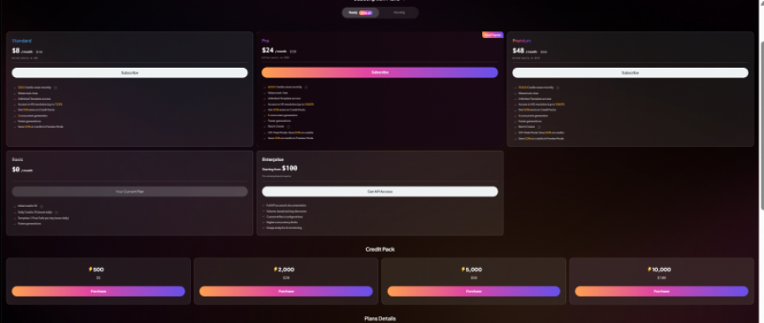Open the info icon beside Pro monthly credits

point(306,87)
